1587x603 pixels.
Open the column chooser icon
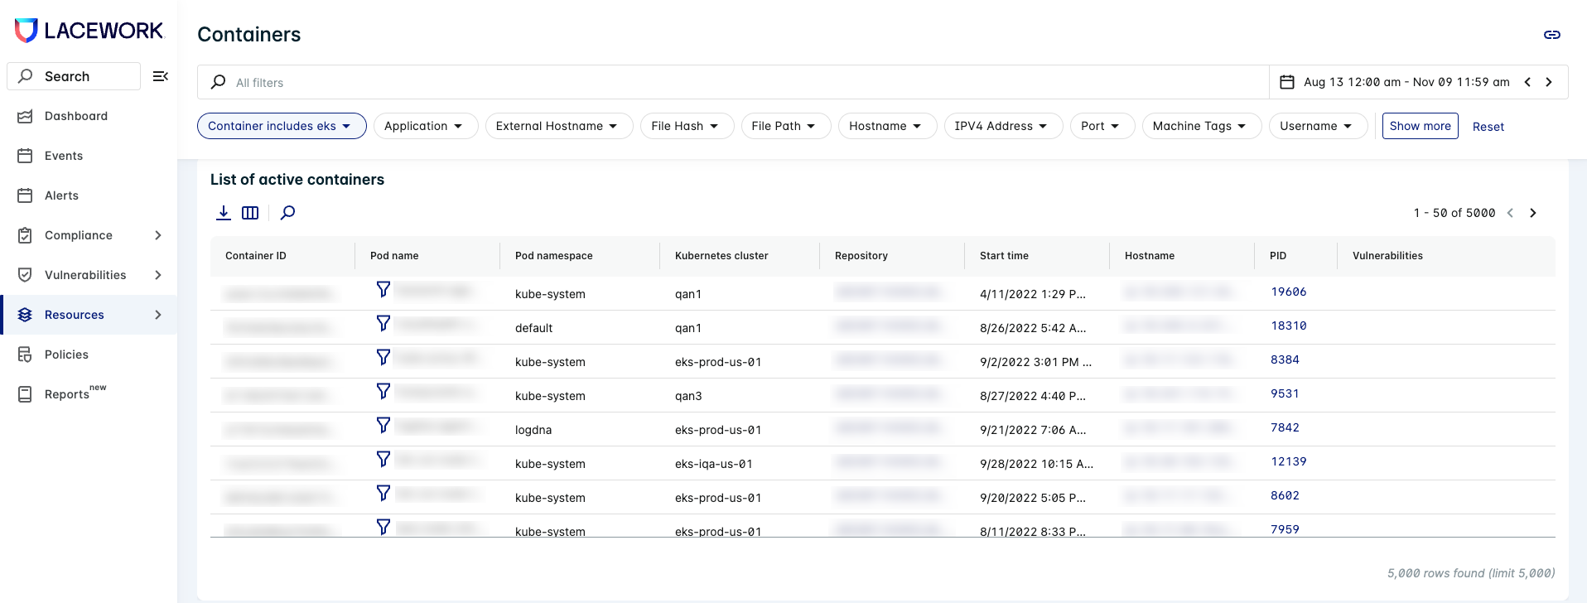click(x=250, y=213)
